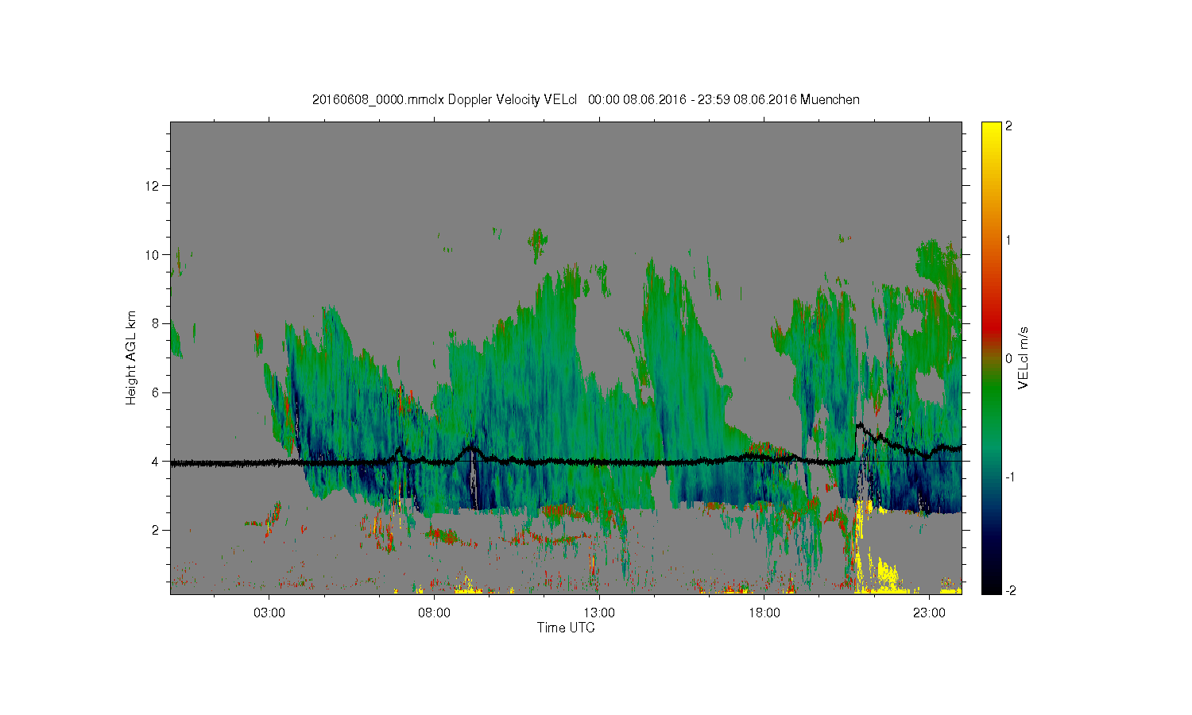Click the height tick label 4
Viewport: 1192px width, 715px height.
pyautogui.click(x=155, y=461)
